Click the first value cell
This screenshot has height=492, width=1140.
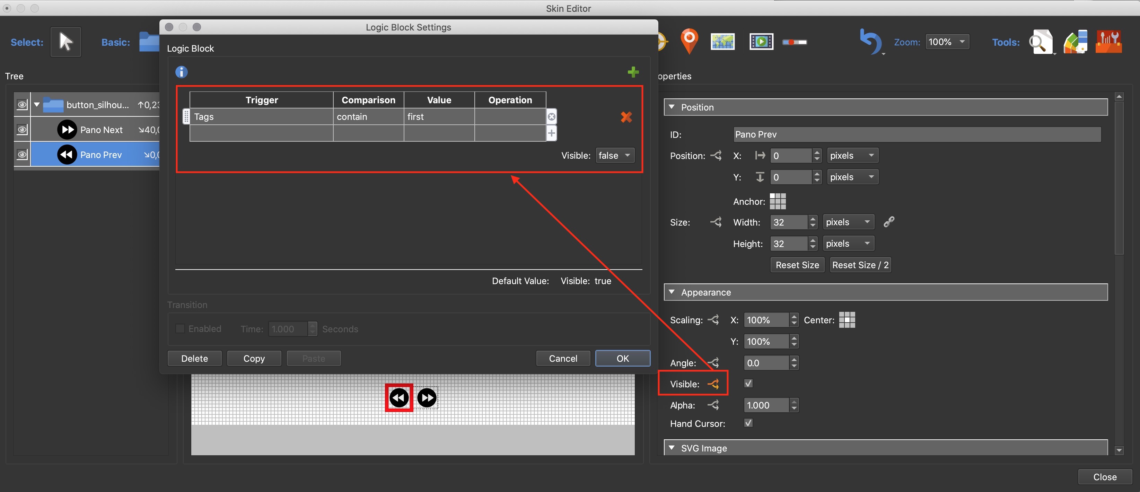(439, 117)
